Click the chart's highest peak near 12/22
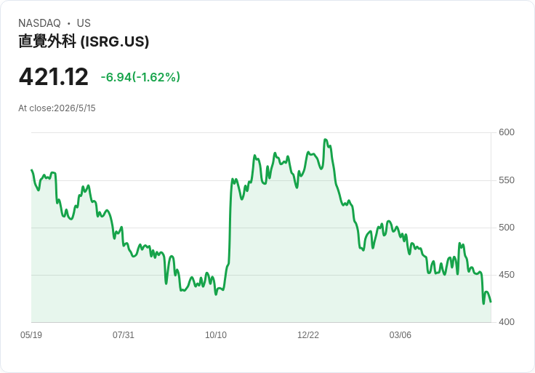Image resolution: width=535 pixels, height=373 pixels. [x=325, y=139]
